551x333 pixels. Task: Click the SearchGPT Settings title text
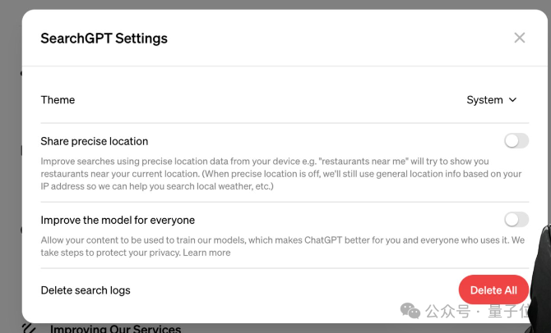click(x=104, y=39)
